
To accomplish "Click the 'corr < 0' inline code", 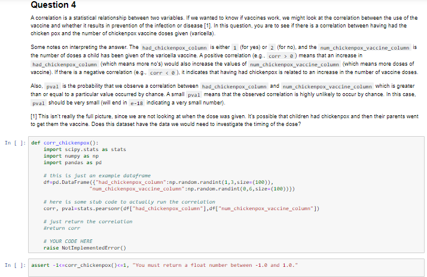I will (x=163, y=73).
